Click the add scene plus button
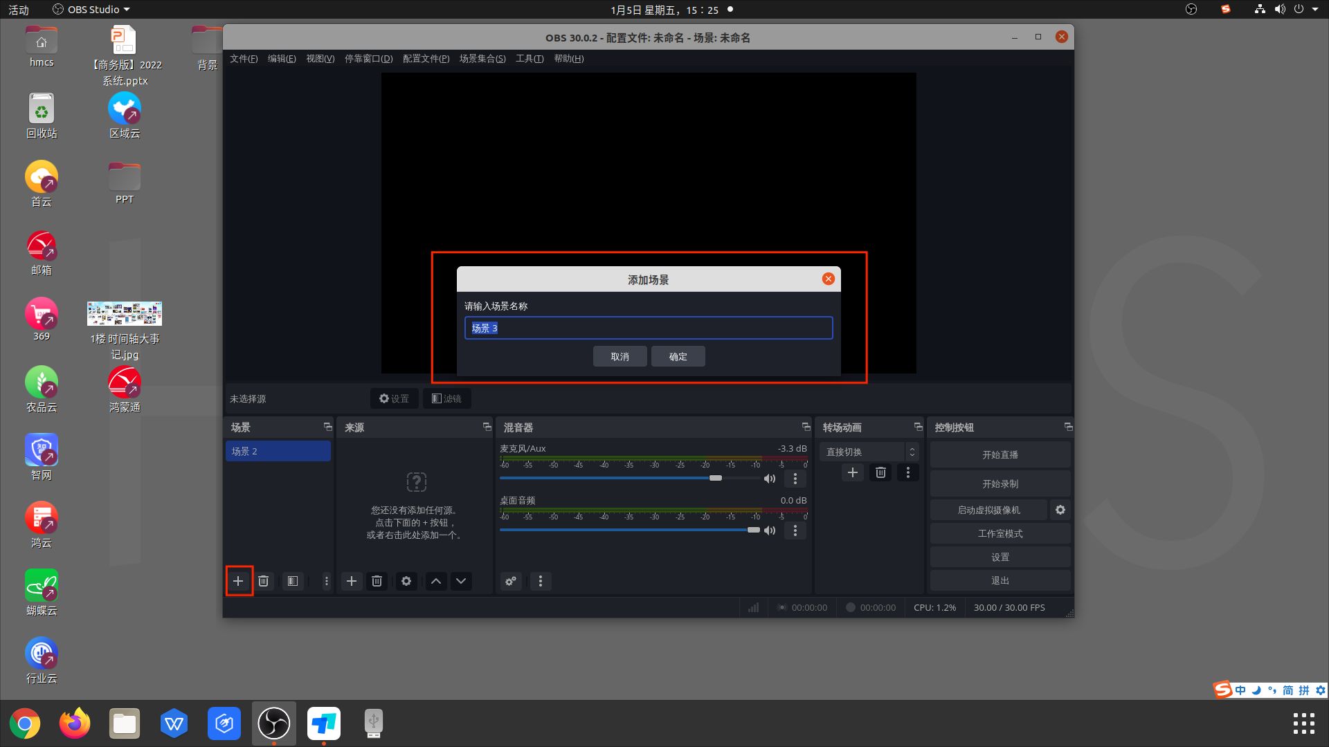 coord(238,581)
